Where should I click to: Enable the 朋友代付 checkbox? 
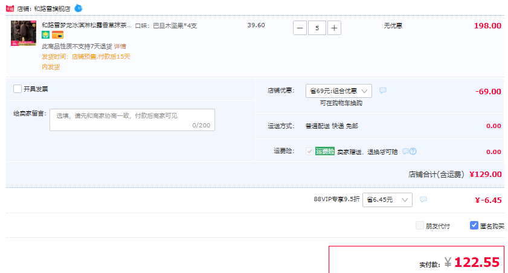tap(420, 225)
